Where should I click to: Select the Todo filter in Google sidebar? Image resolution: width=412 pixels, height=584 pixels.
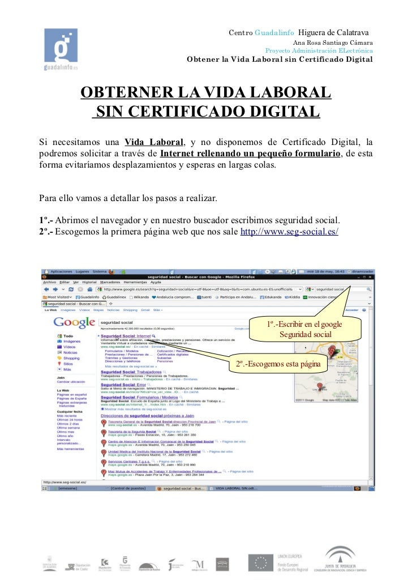tap(65, 336)
